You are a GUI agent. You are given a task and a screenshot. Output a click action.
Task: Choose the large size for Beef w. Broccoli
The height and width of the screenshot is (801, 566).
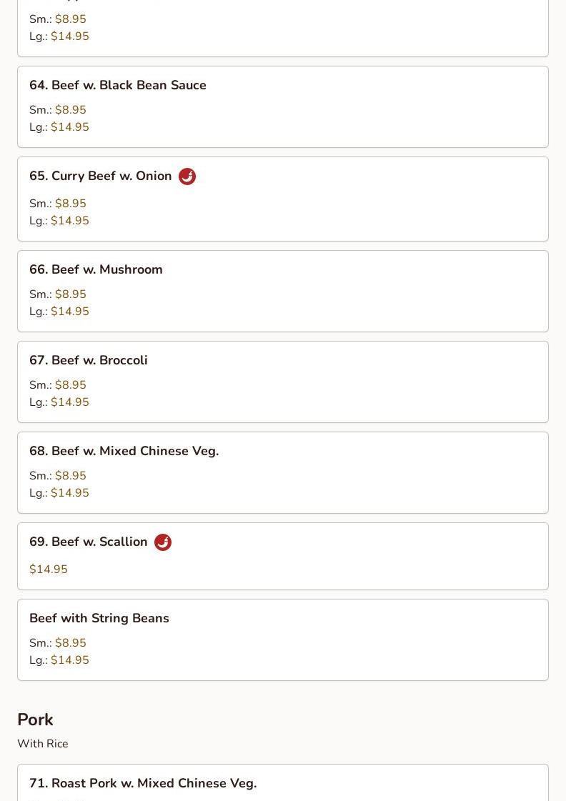click(59, 402)
